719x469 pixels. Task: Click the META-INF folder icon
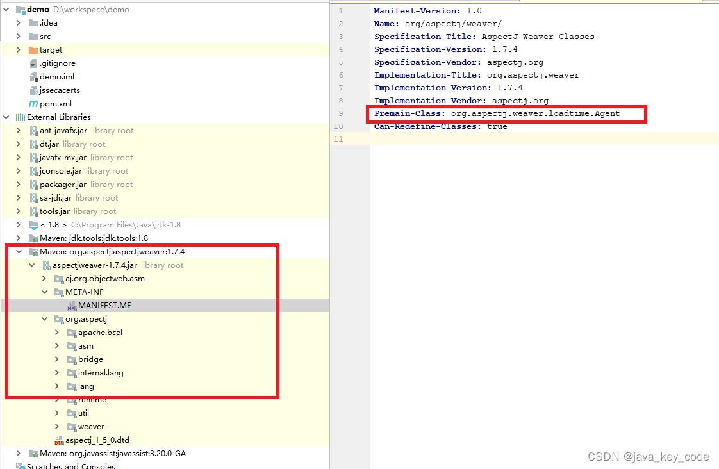pyautogui.click(x=59, y=292)
